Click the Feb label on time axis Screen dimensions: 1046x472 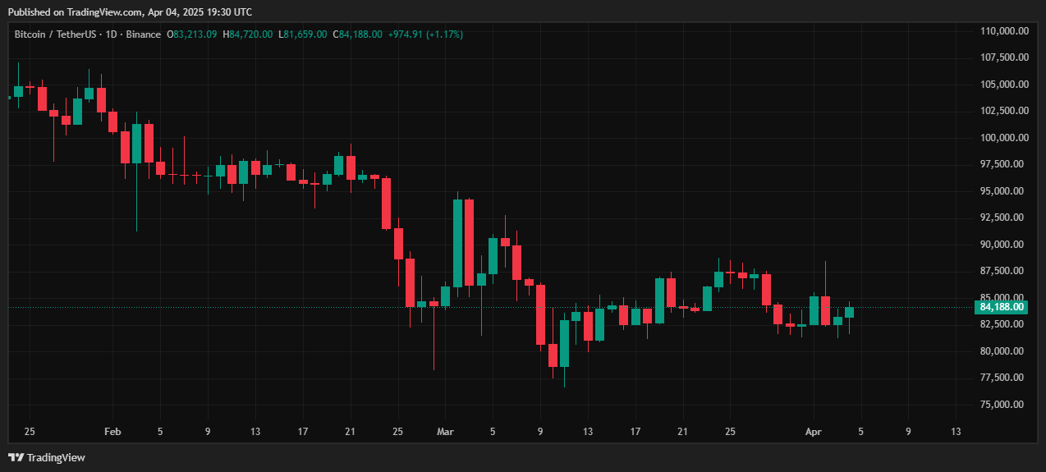pos(112,432)
